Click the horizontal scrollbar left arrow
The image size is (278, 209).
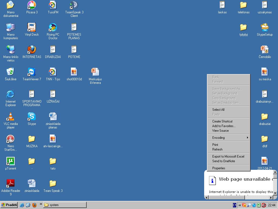[206, 198]
